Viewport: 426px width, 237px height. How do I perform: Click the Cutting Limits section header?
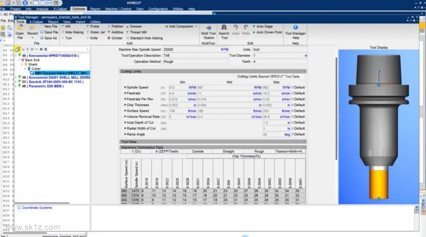(x=213, y=71)
